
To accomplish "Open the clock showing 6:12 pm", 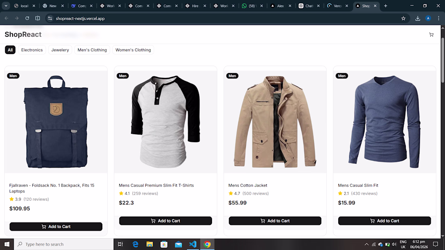I will [419, 244].
